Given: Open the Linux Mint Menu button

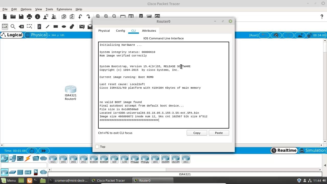Looking at the screenshot, I should (x=8, y=180).
